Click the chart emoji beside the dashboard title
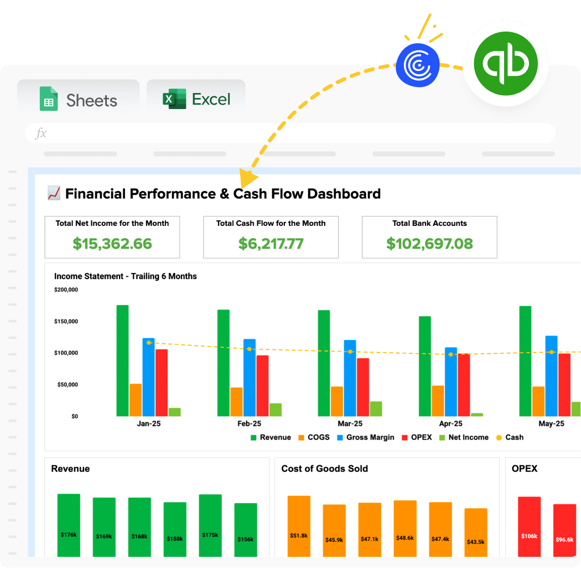The image size is (581, 568). tap(53, 193)
